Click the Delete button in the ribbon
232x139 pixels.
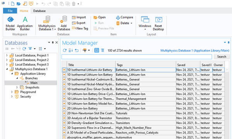123,23
